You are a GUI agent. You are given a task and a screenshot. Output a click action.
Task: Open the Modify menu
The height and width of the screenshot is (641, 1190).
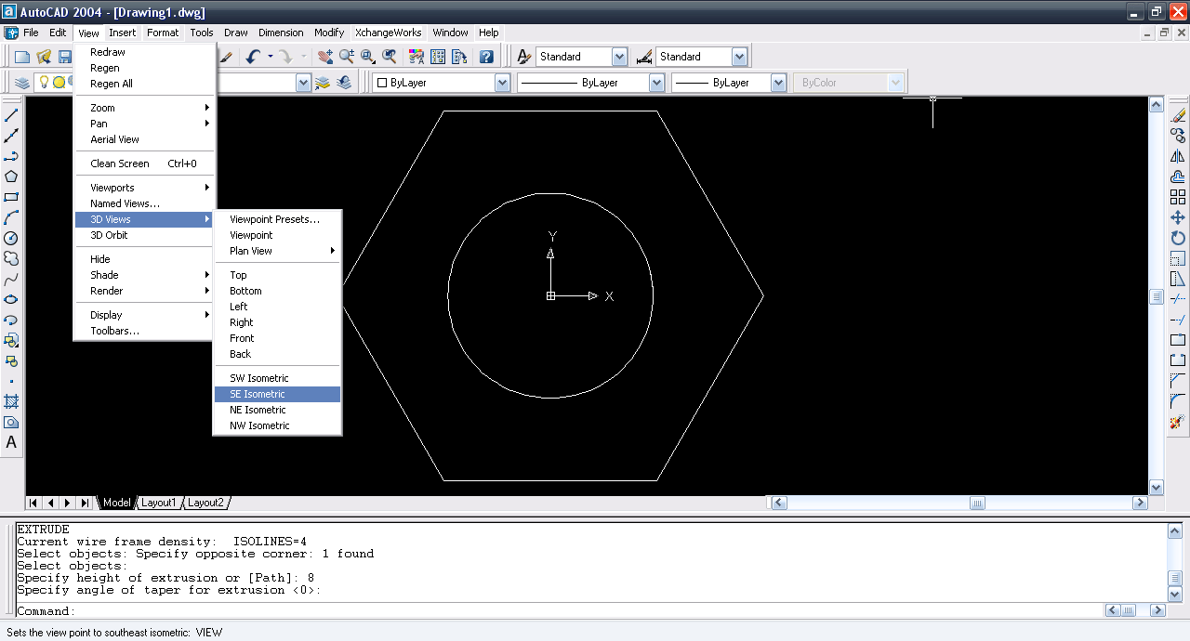[329, 33]
